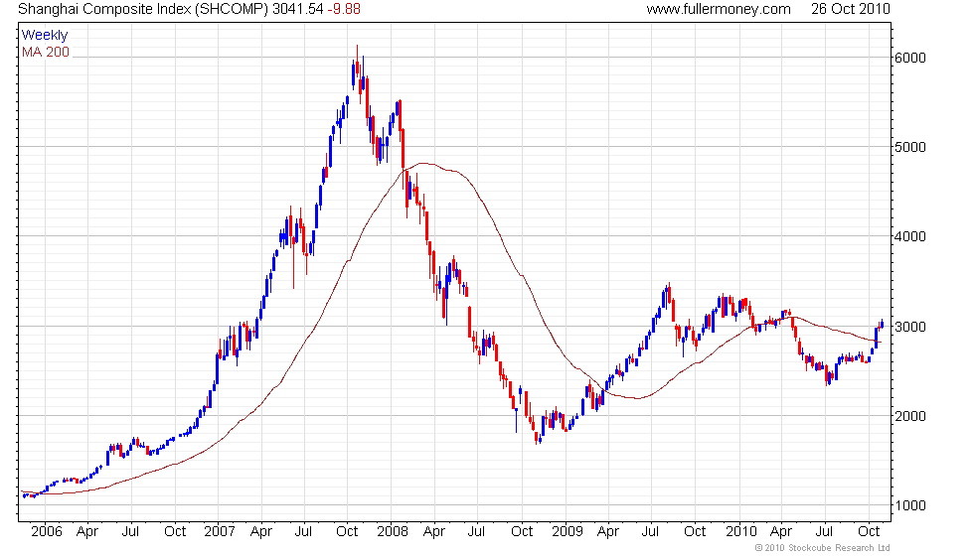Click the 2008 x-axis label

[x=393, y=531]
